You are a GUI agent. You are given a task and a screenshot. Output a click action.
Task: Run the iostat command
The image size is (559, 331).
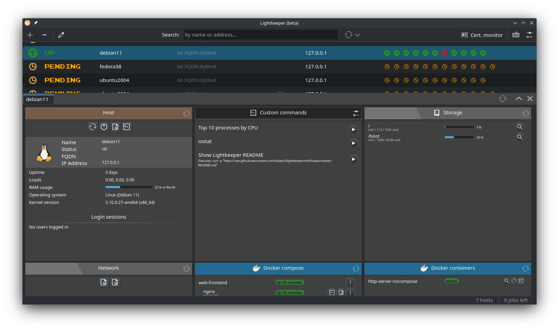click(x=354, y=143)
